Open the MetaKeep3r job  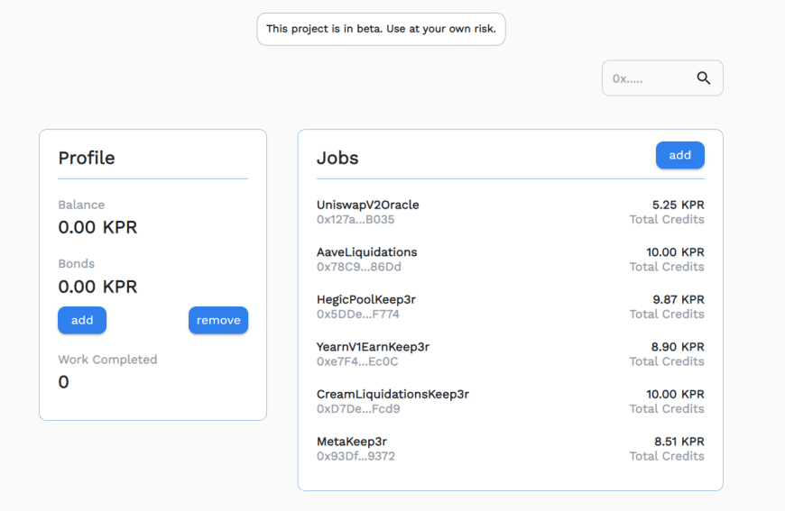[352, 442]
